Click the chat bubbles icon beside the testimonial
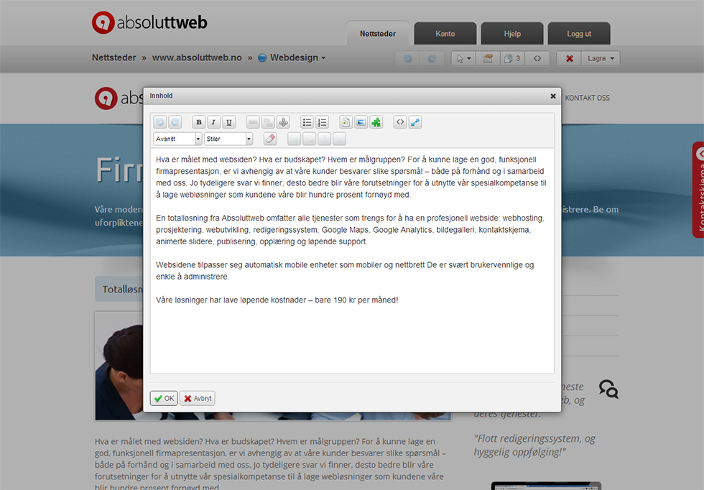Image resolution: width=704 pixels, height=490 pixels. (x=609, y=389)
